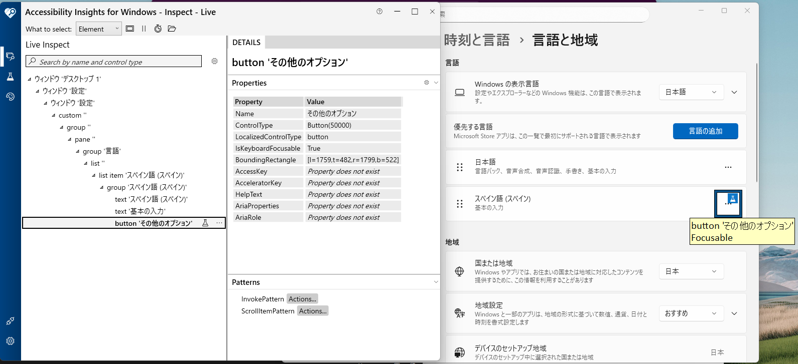Viewport: 798px width, 364px height.
Task: Click IsKeyboardFocusable value True
Action: pyautogui.click(x=353, y=148)
